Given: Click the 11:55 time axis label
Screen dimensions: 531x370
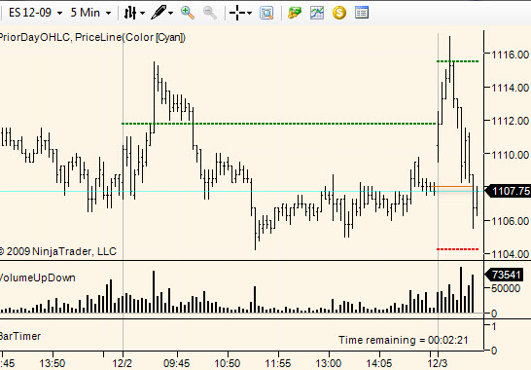Looking at the screenshot, I should (x=278, y=363).
